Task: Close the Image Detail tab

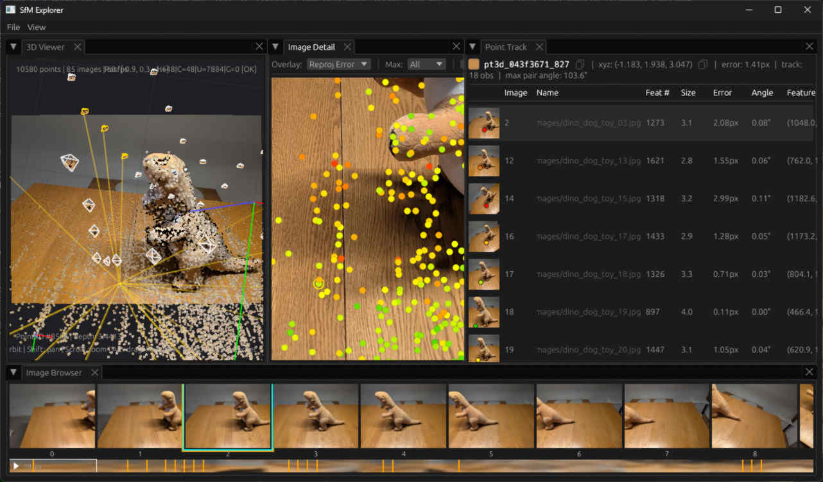Action: tap(347, 47)
